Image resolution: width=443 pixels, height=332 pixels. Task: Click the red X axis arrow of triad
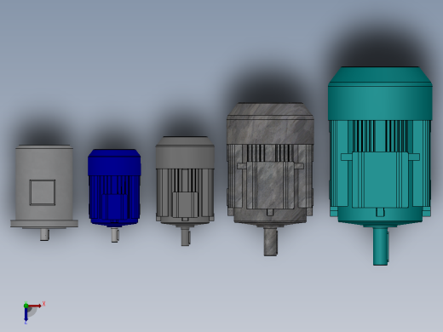[x=35, y=306]
